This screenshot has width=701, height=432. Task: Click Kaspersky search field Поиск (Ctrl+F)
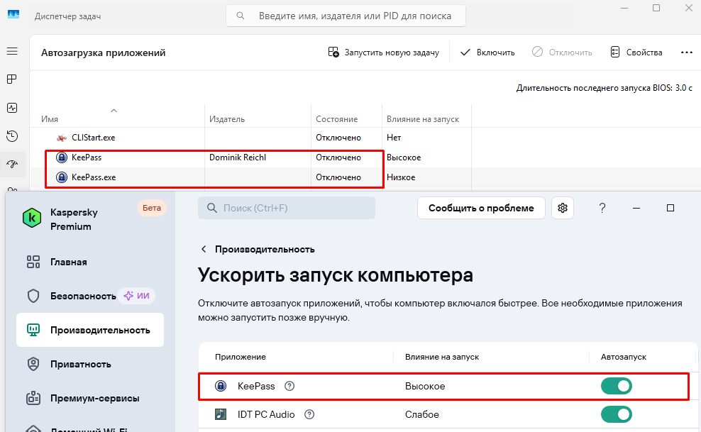coord(286,208)
